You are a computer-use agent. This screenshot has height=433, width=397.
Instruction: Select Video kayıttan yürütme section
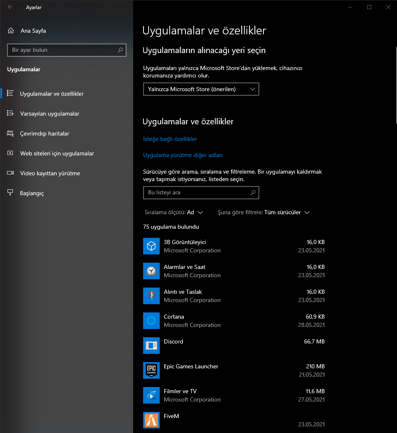pyautogui.click(x=50, y=173)
